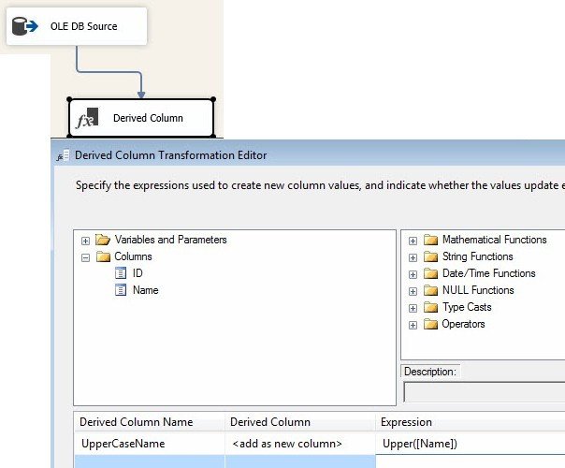Viewport: 565px width, 468px height.
Task: Click the Derived Column fx icon
Action: pos(86,119)
